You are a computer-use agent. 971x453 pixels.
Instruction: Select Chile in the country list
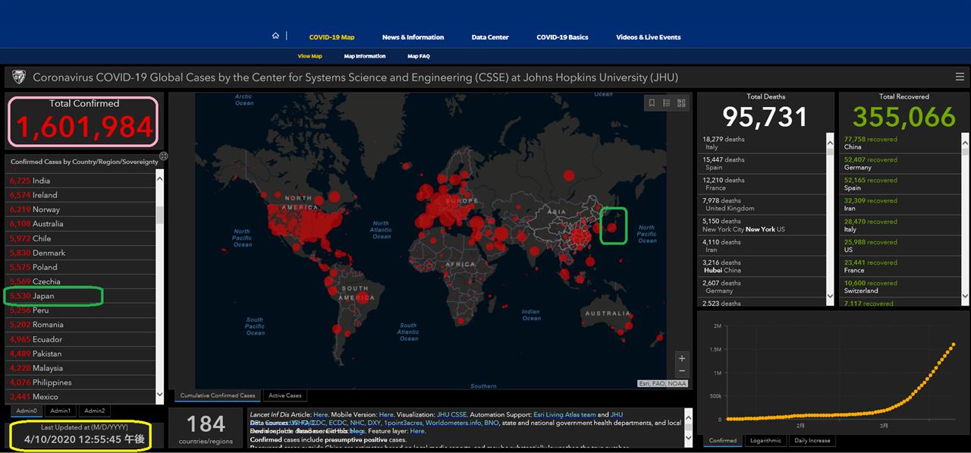point(80,238)
